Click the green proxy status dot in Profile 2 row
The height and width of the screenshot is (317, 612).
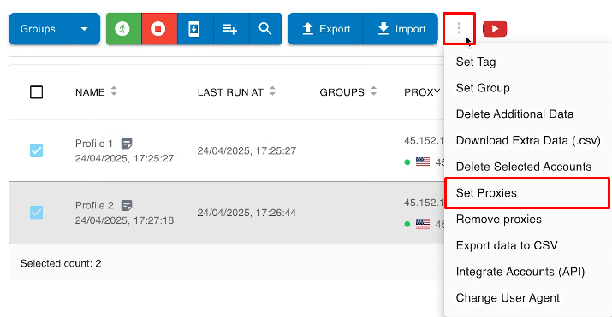coord(407,225)
